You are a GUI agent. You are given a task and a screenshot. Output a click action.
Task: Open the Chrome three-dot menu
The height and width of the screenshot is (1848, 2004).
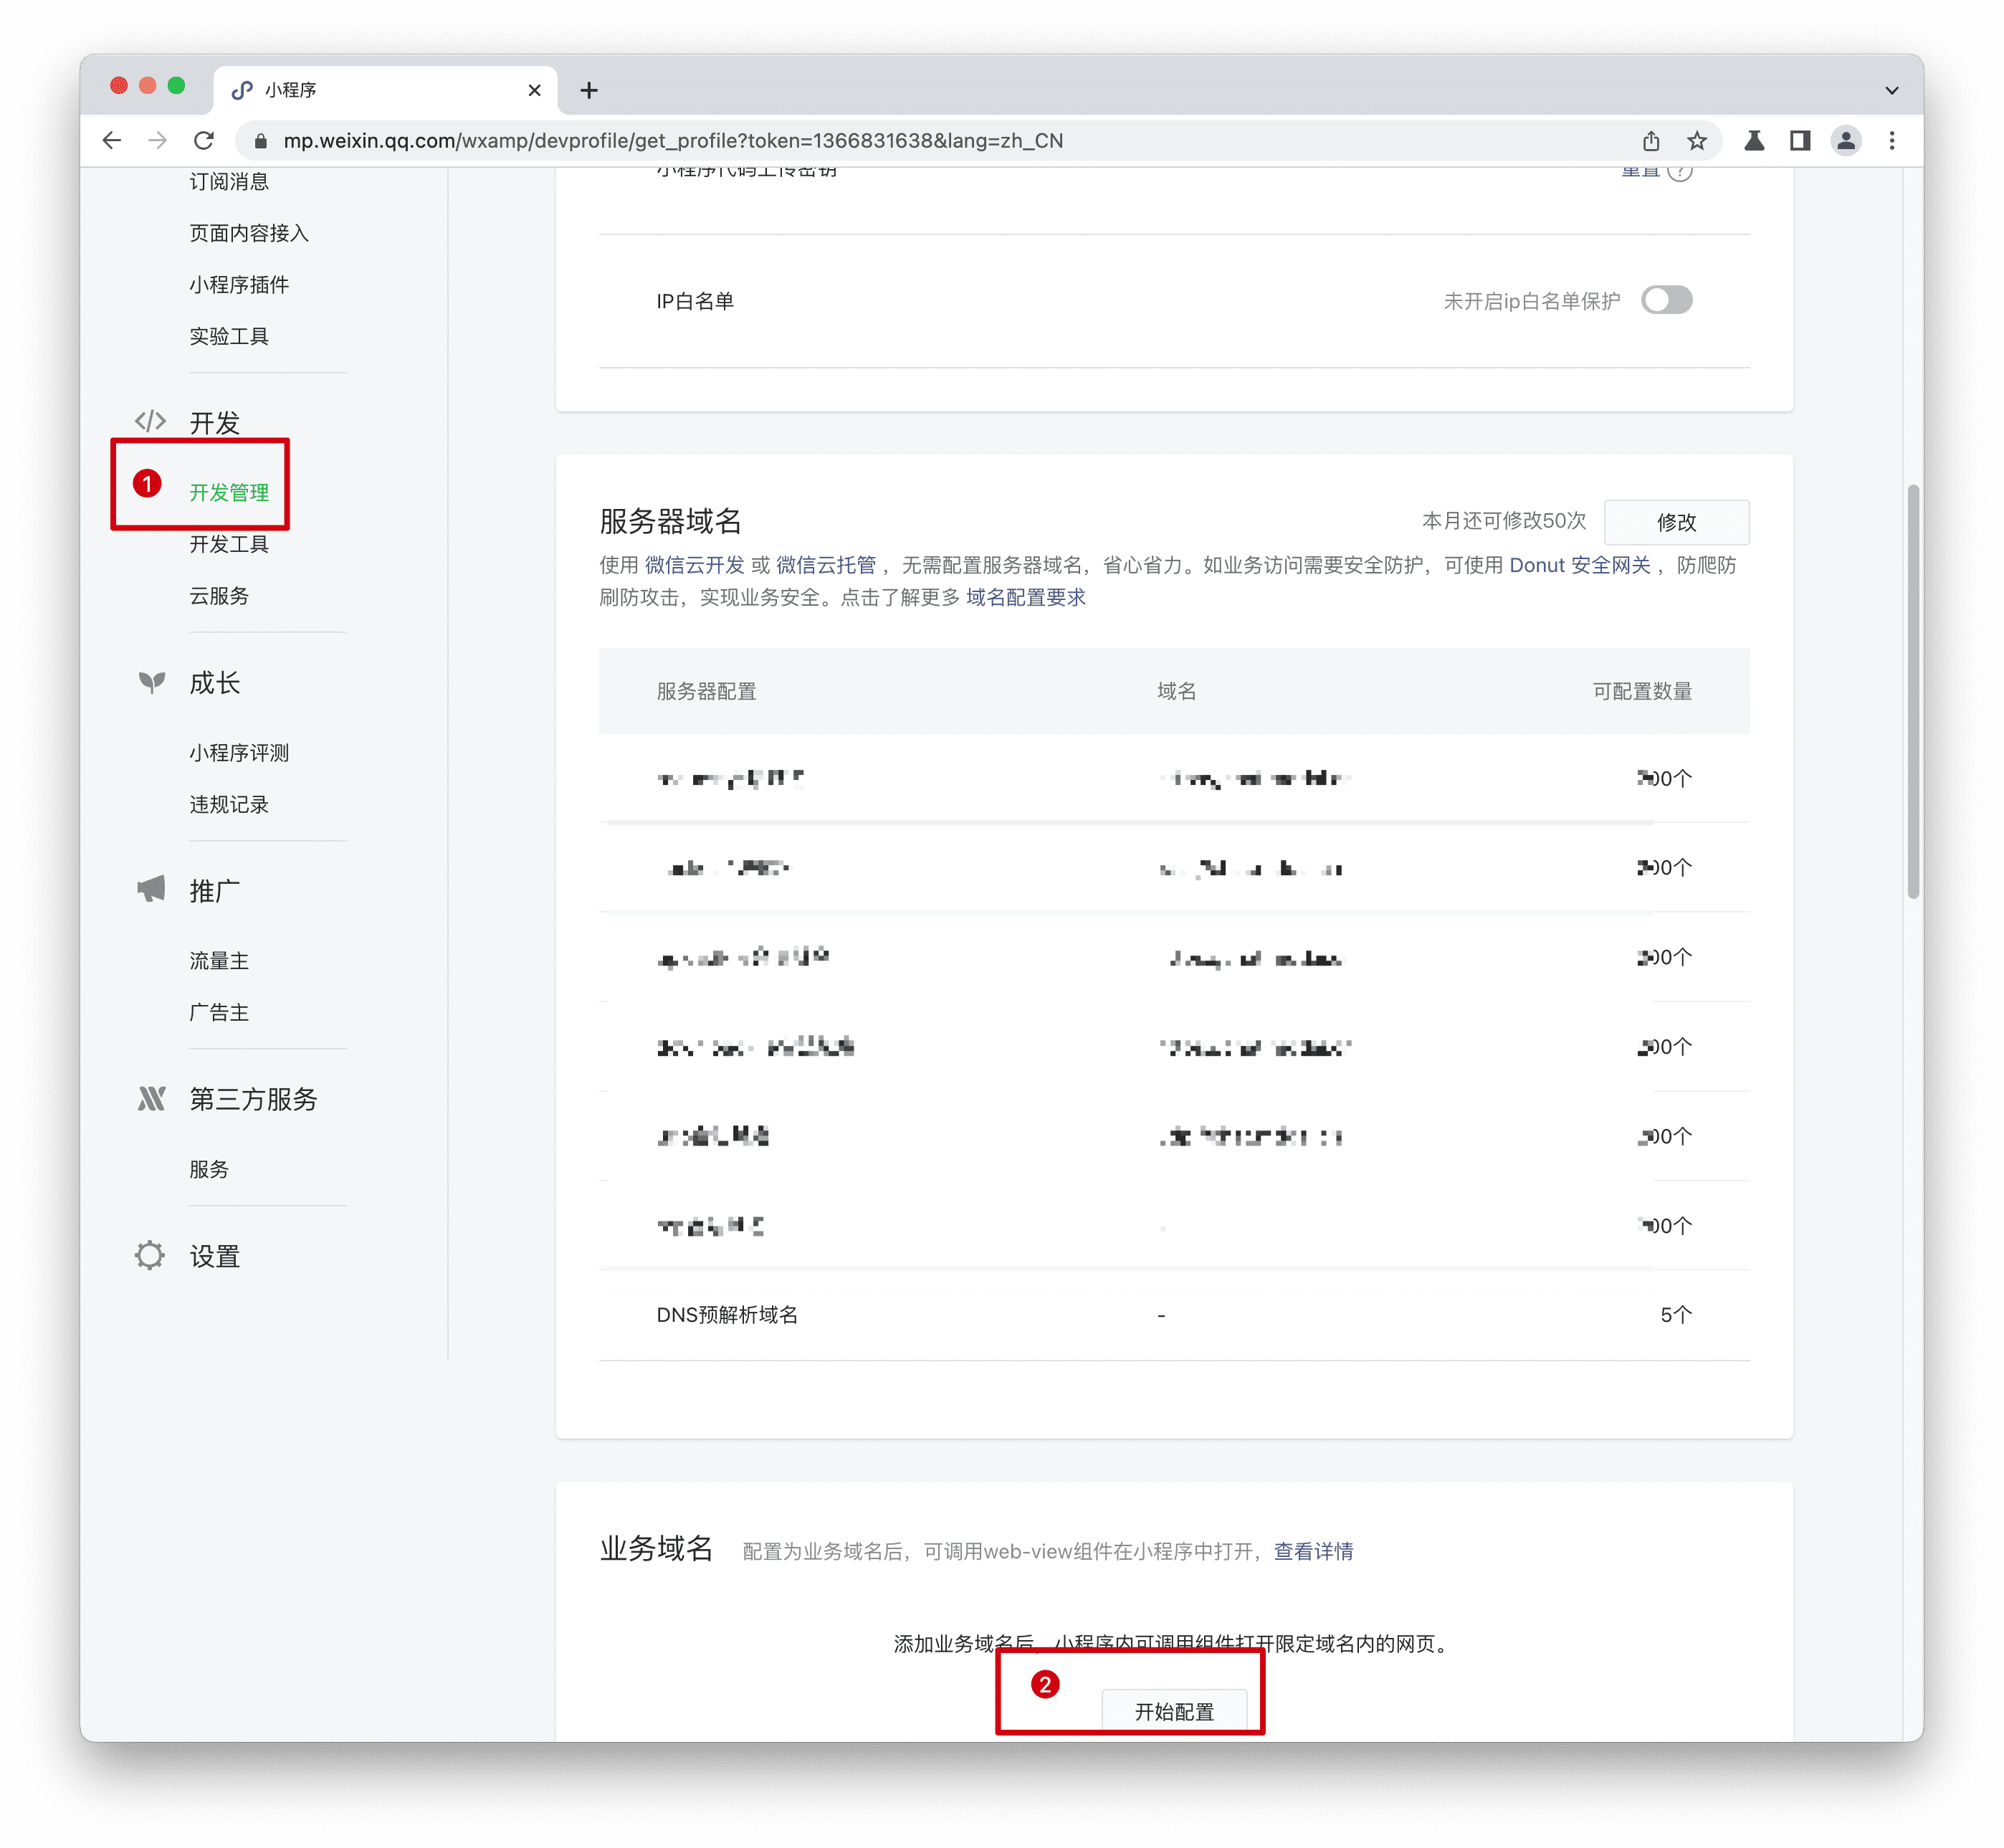click(x=1892, y=141)
